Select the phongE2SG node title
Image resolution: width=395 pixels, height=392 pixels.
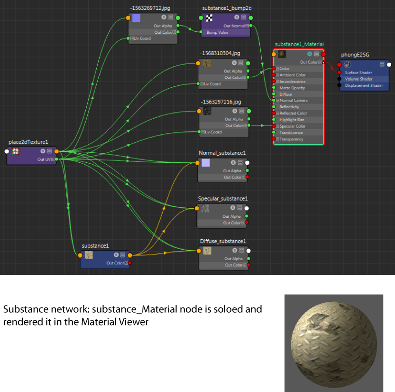(355, 55)
